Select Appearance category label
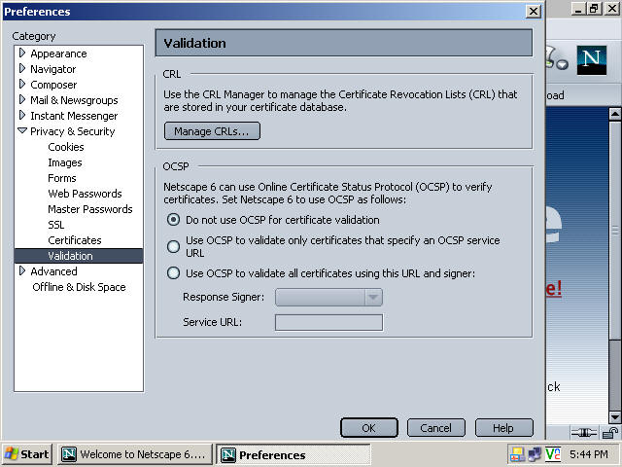 (58, 54)
